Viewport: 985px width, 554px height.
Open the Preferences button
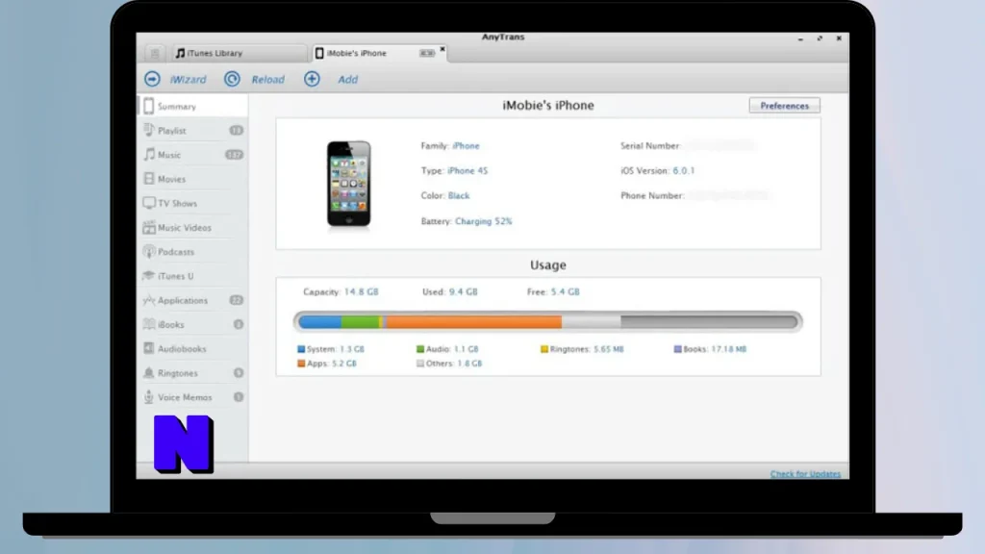click(x=784, y=106)
